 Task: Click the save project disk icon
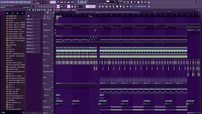click(x=138, y=2)
